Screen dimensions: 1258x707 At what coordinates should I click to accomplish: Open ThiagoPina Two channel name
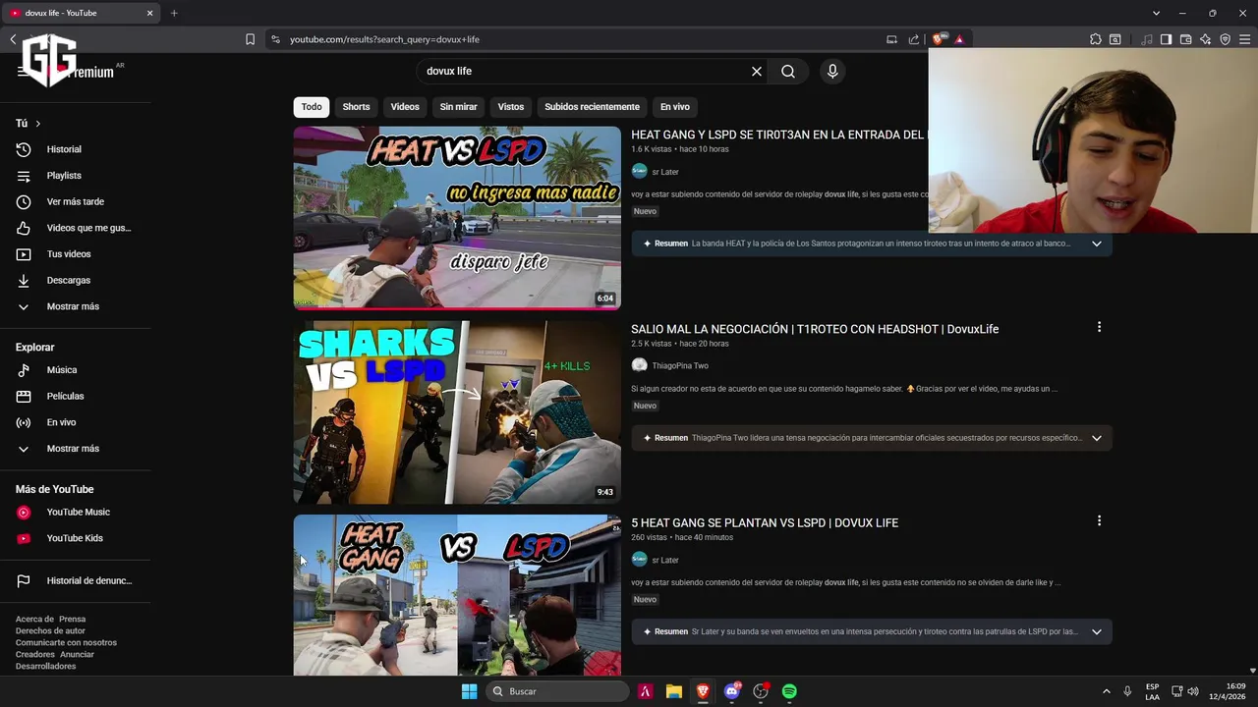(680, 365)
